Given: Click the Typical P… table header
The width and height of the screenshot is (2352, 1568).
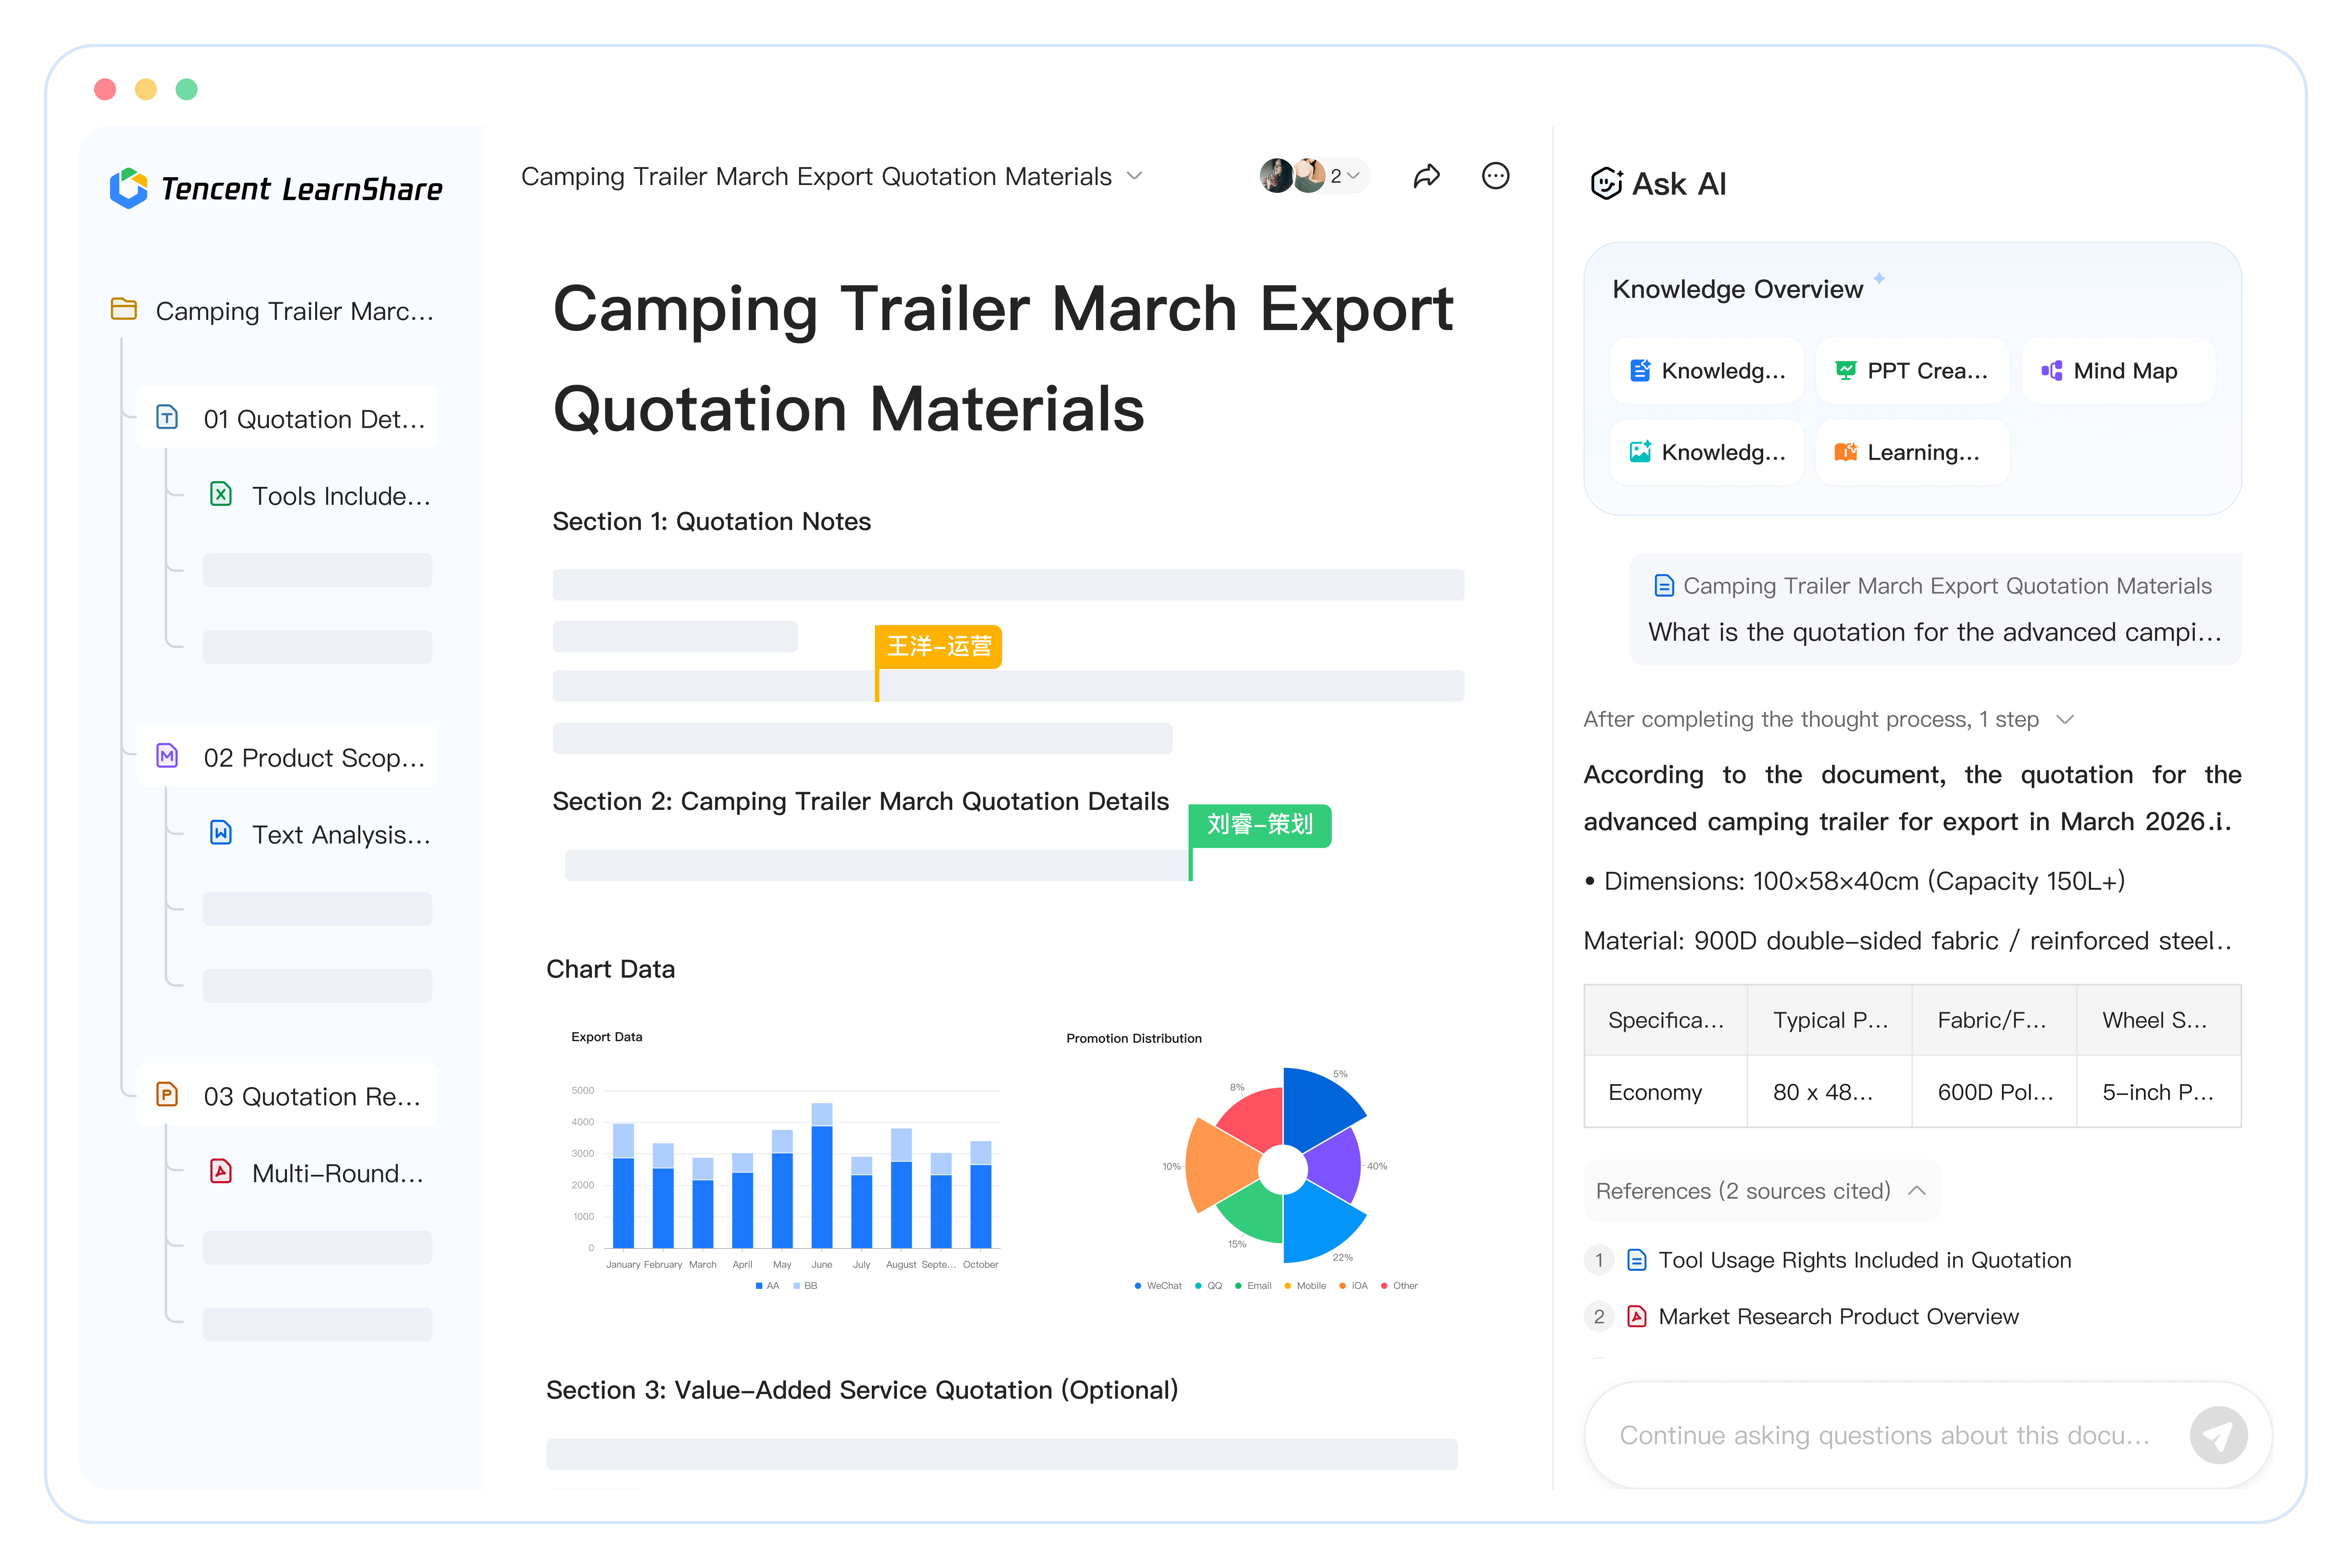Looking at the screenshot, I should [1830, 1020].
